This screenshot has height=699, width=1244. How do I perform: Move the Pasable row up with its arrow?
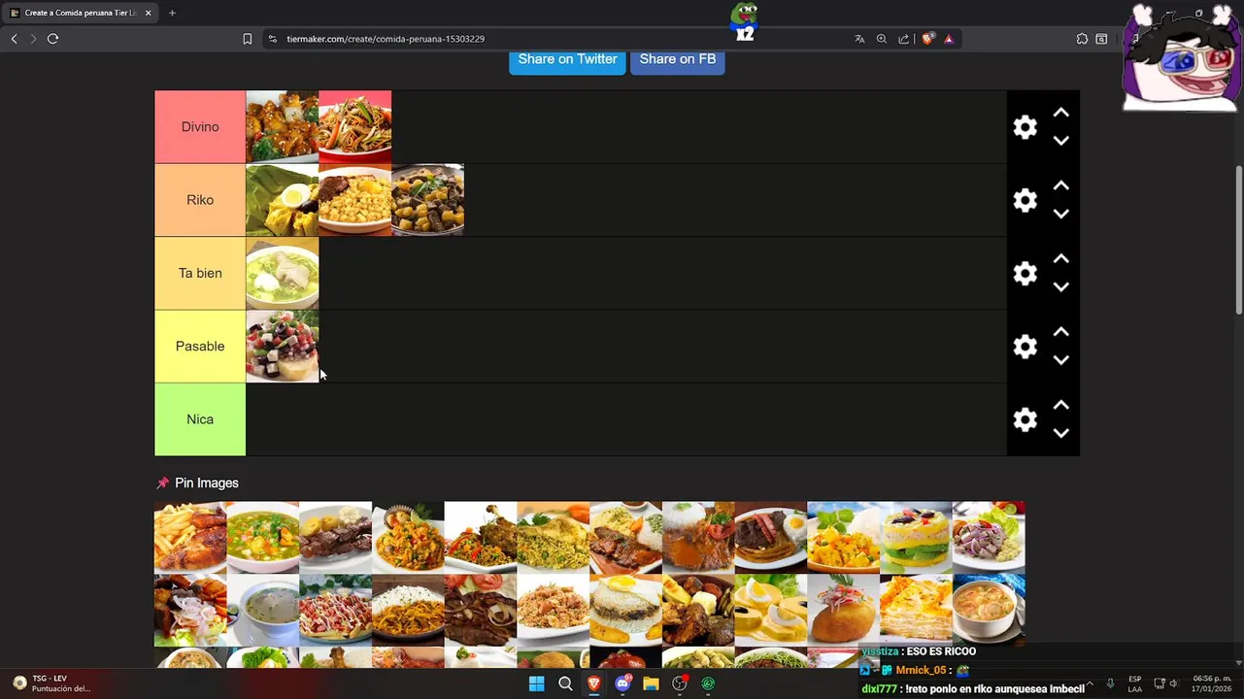[x=1061, y=332]
